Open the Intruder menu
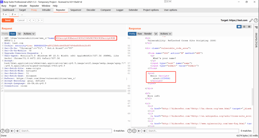 (23, 6)
